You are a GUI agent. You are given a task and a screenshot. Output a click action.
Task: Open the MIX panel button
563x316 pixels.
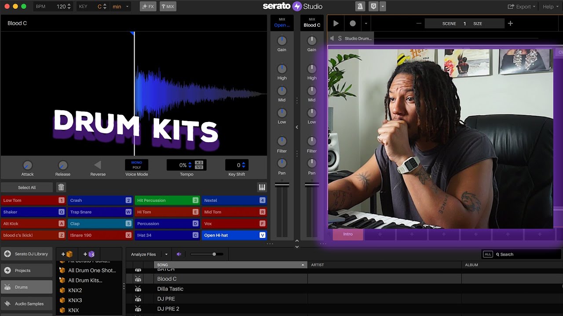(168, 7)
